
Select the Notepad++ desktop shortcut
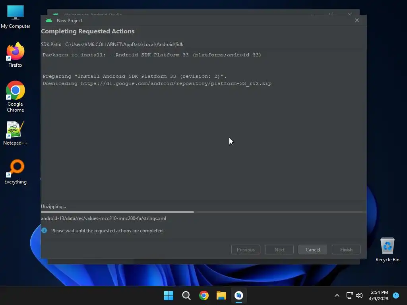[16, 133]
